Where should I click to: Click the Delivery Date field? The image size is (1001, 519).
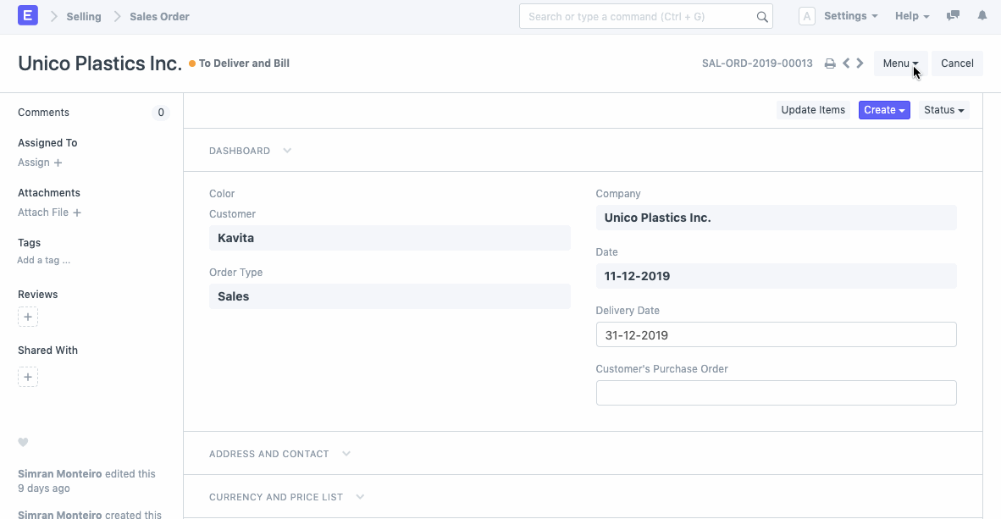776,334
